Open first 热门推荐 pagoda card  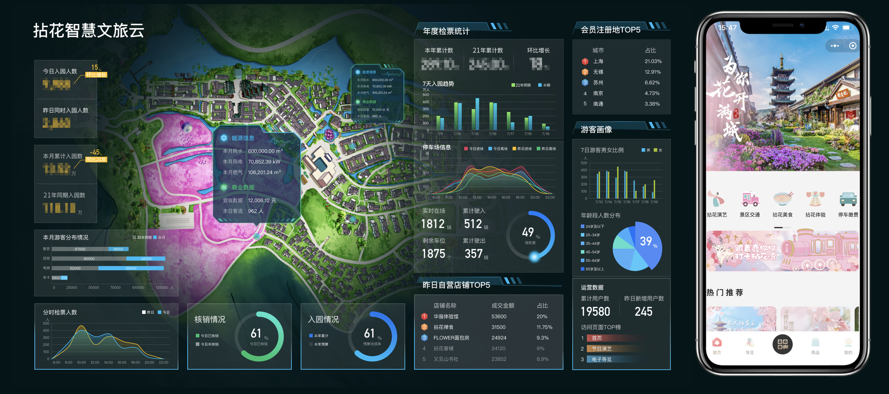click(741, 319)
